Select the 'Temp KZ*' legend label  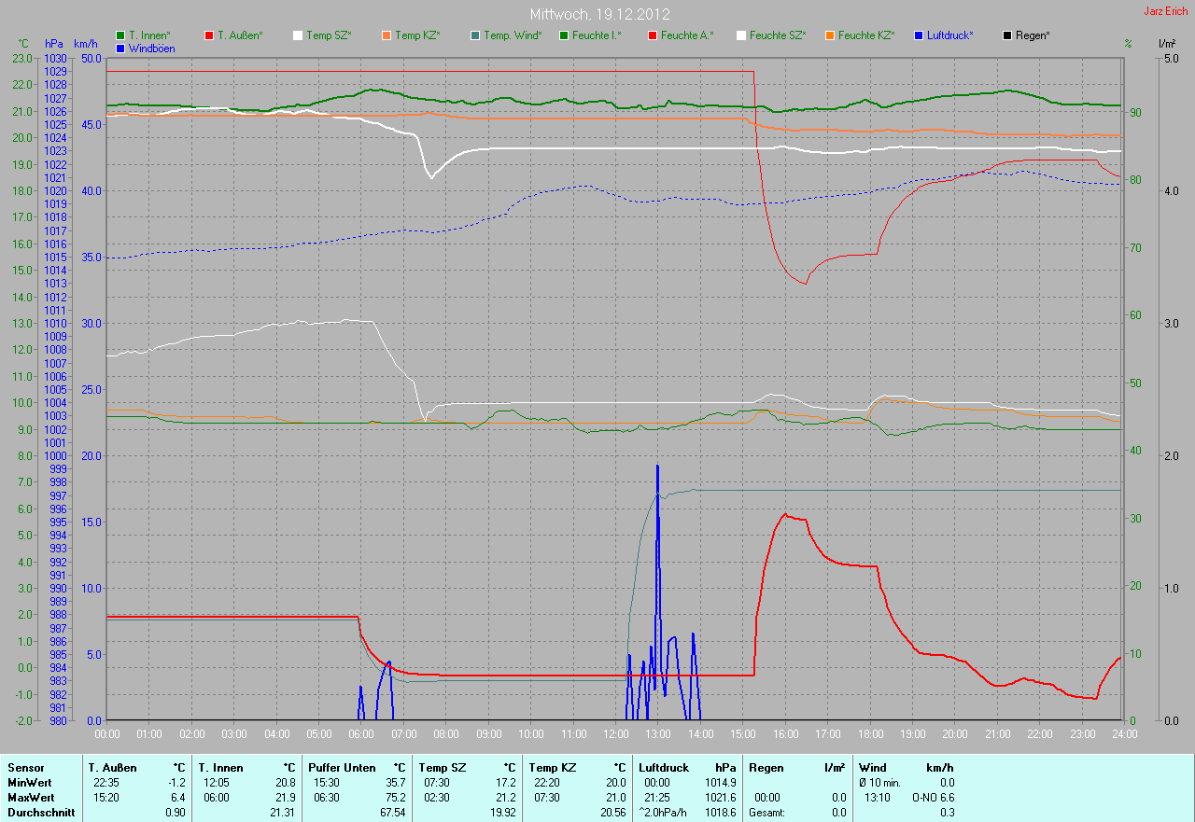tap(417, 35)
